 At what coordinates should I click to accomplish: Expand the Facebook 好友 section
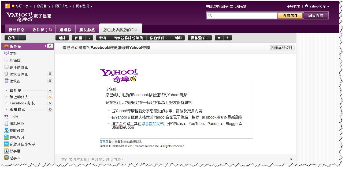pos(6,103)
